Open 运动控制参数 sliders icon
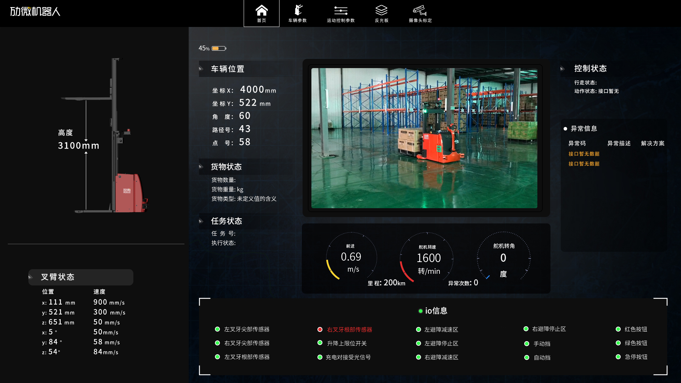This screenshot has width=681, height=383. [x=340, y=11]
